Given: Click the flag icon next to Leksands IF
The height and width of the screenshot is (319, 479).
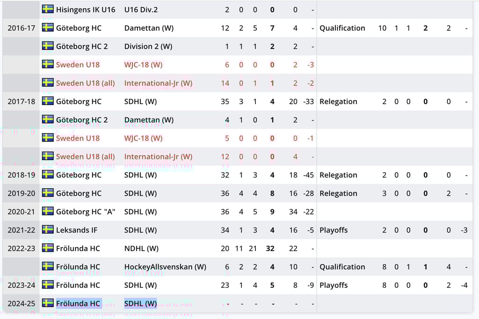Looking at the screenshot, I should pos(48,229).
